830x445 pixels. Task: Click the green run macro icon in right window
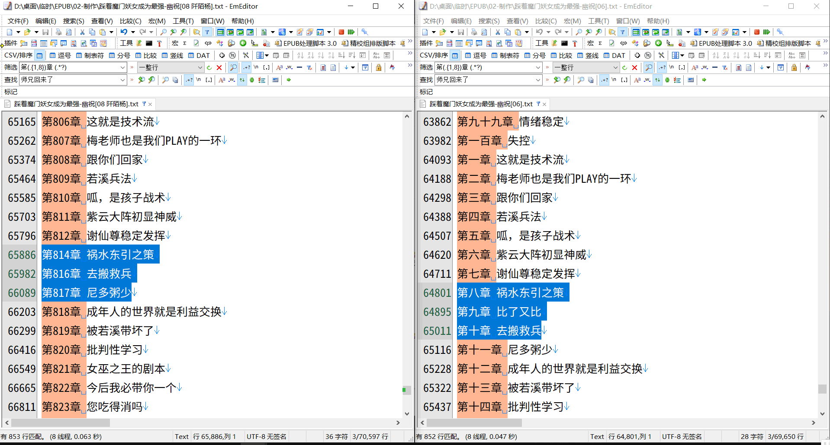pos(766,32)
